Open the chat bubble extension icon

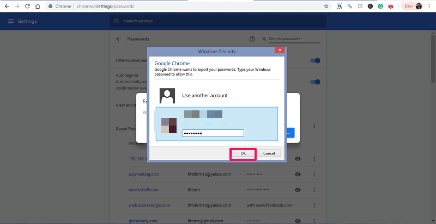(x=360, y=6)
